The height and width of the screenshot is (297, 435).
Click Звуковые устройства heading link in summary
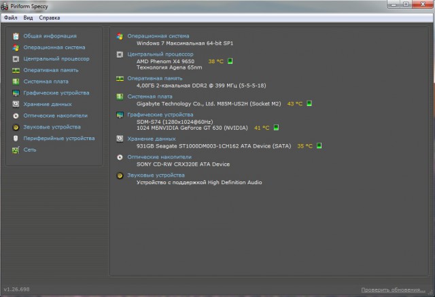pyautogui.click(x=156, y=175)
